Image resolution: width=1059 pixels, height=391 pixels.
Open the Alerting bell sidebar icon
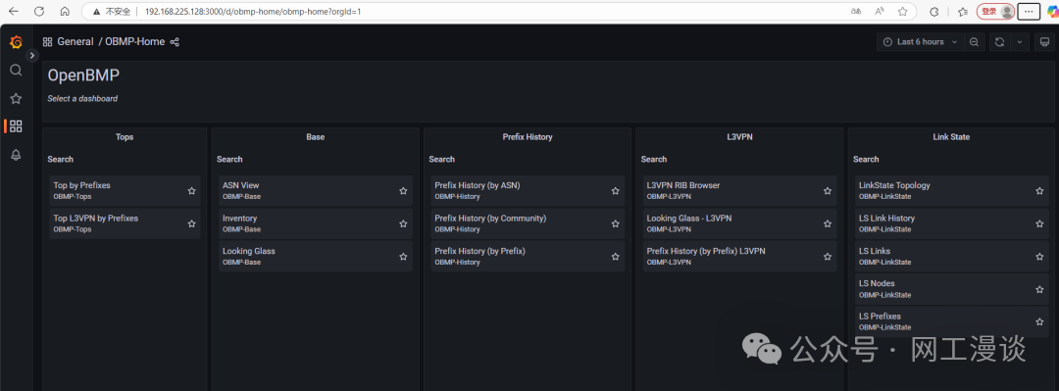click(17, 155)
